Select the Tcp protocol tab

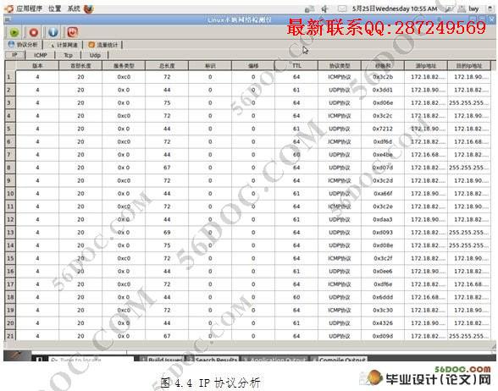[x=69, y=55]
